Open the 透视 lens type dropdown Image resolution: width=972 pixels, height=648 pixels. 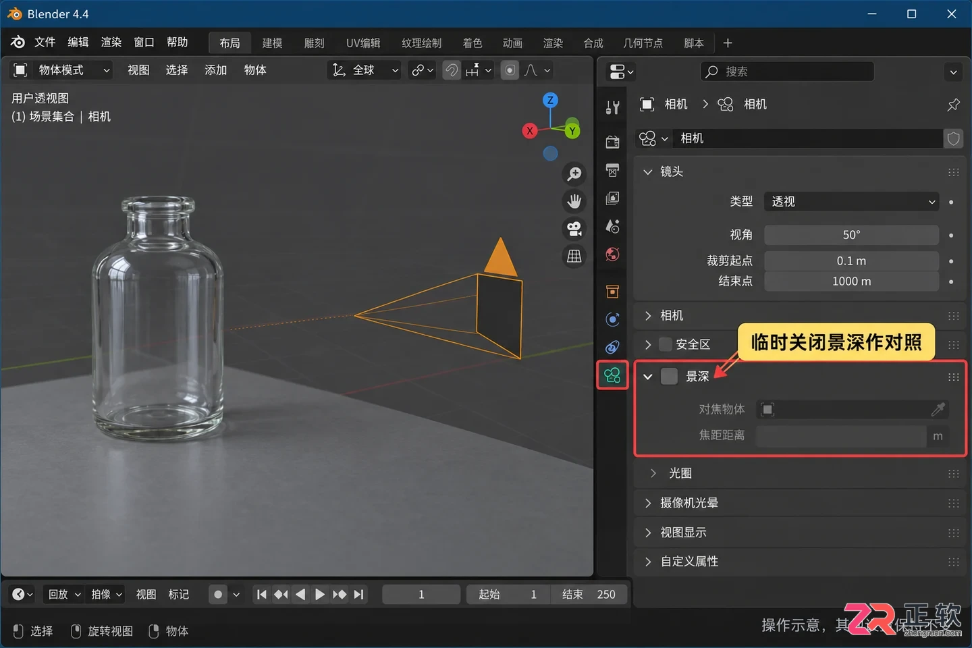click(x=851, y=202)
